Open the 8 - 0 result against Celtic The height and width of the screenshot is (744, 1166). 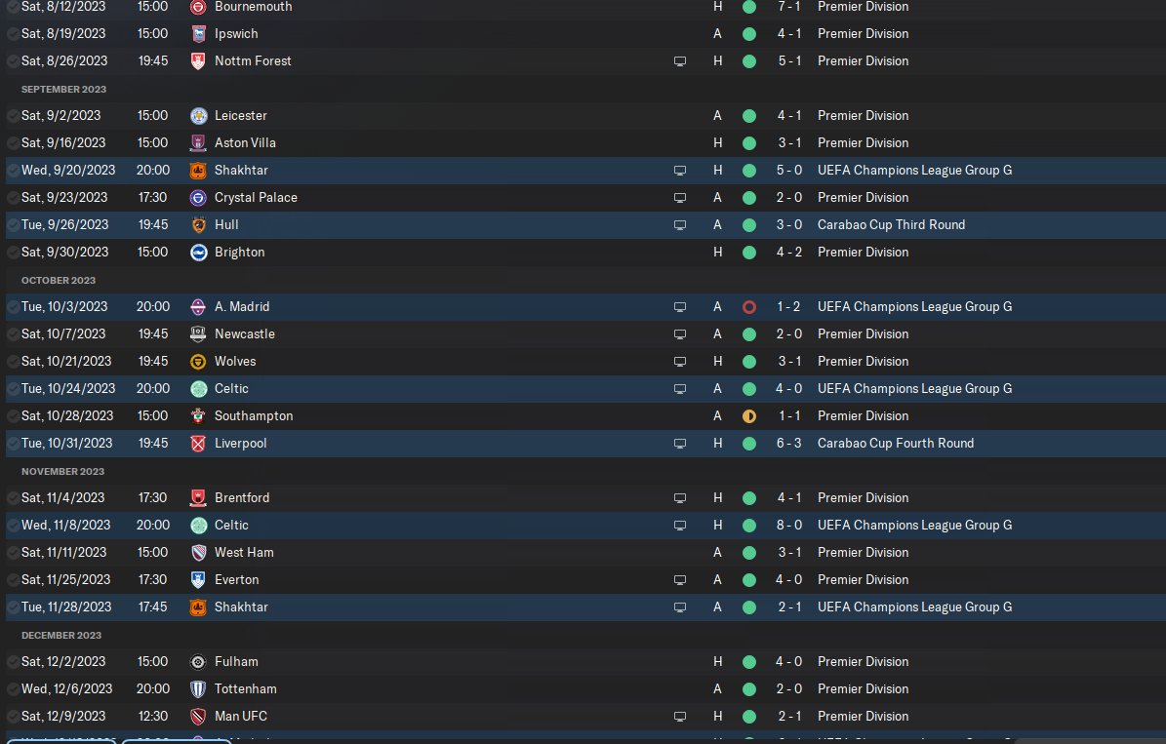[789, 526]
